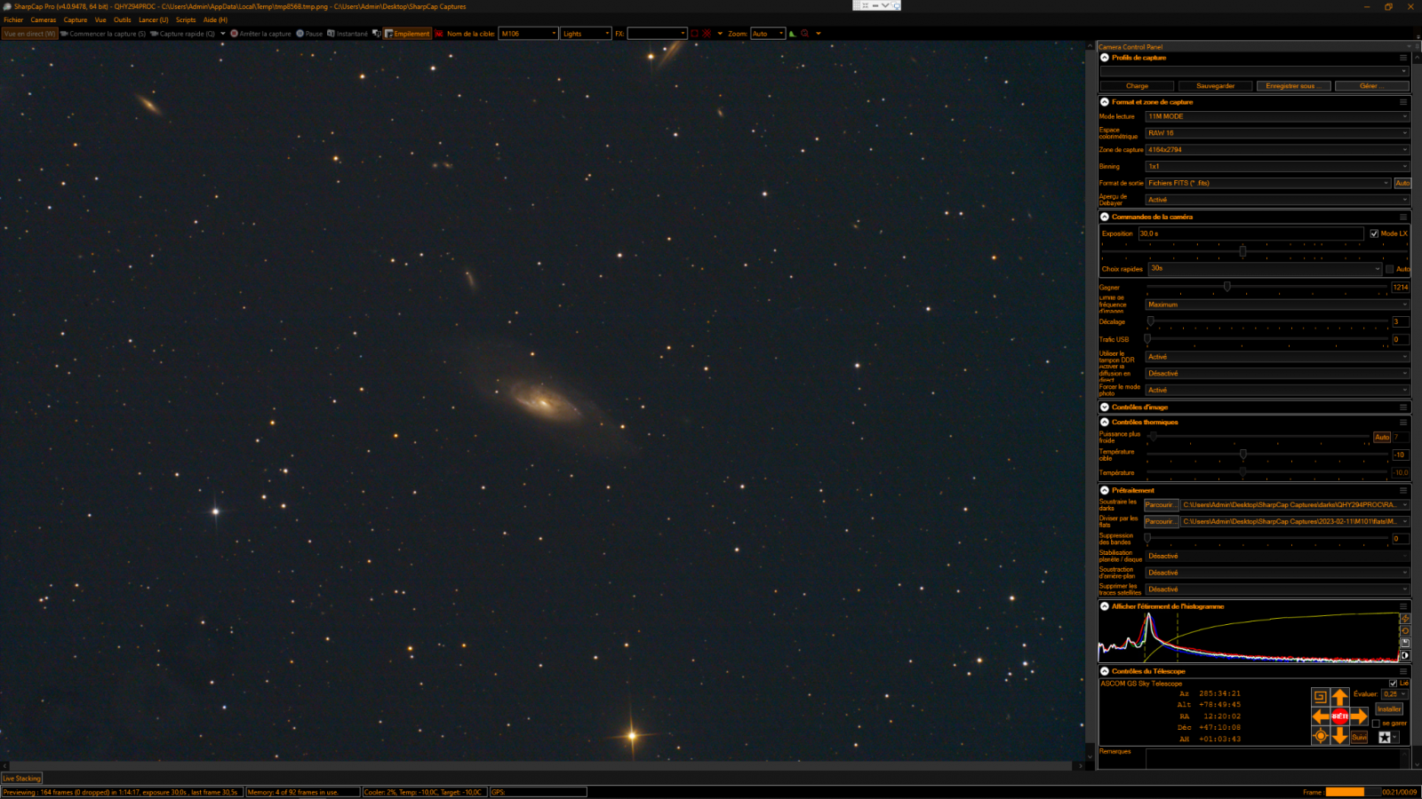Click the Installer button
1422x799 pixels.
[1389, 708]
